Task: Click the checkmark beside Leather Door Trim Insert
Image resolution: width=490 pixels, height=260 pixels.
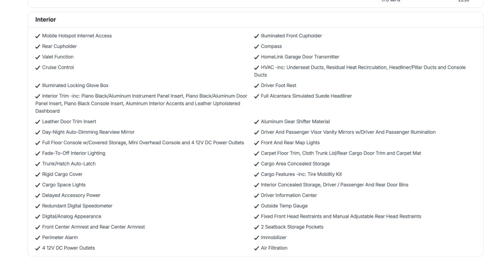Action: tap(38, 121)
